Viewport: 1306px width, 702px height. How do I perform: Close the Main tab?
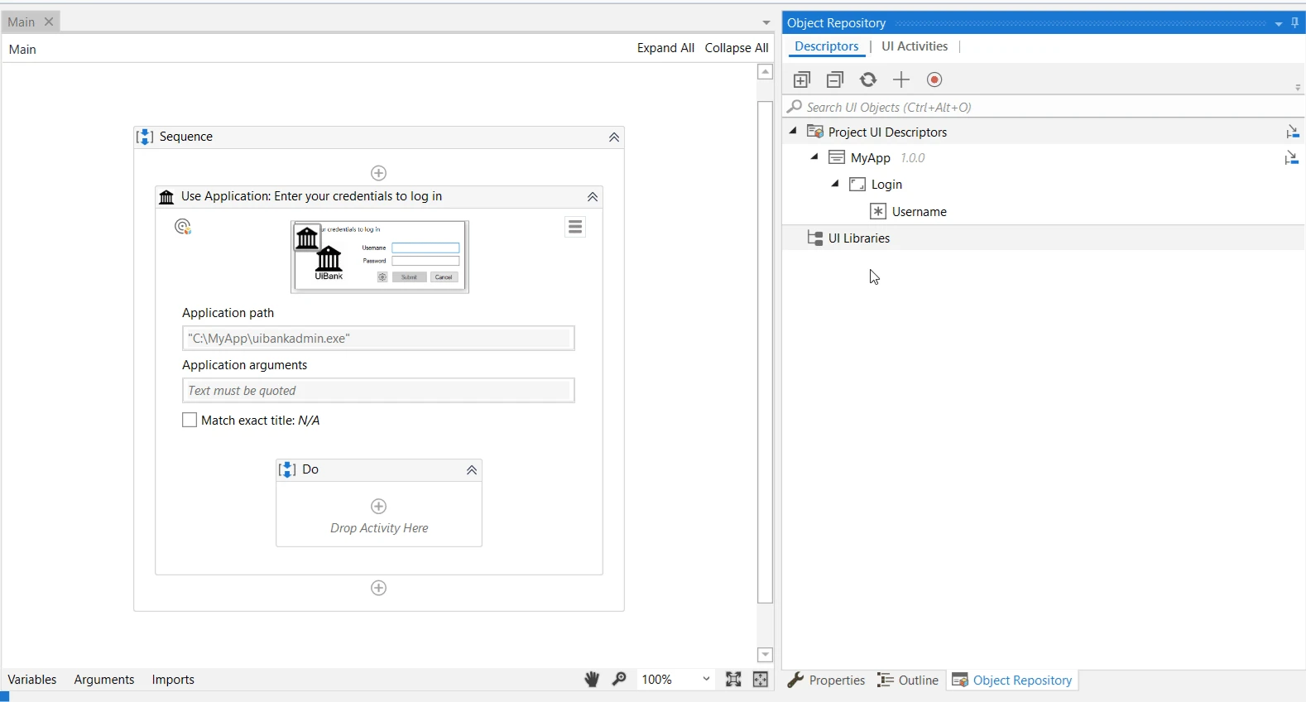tap(49, 22)
